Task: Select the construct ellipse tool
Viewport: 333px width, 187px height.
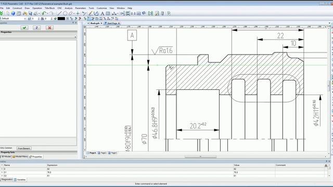Action: [71, 14]
